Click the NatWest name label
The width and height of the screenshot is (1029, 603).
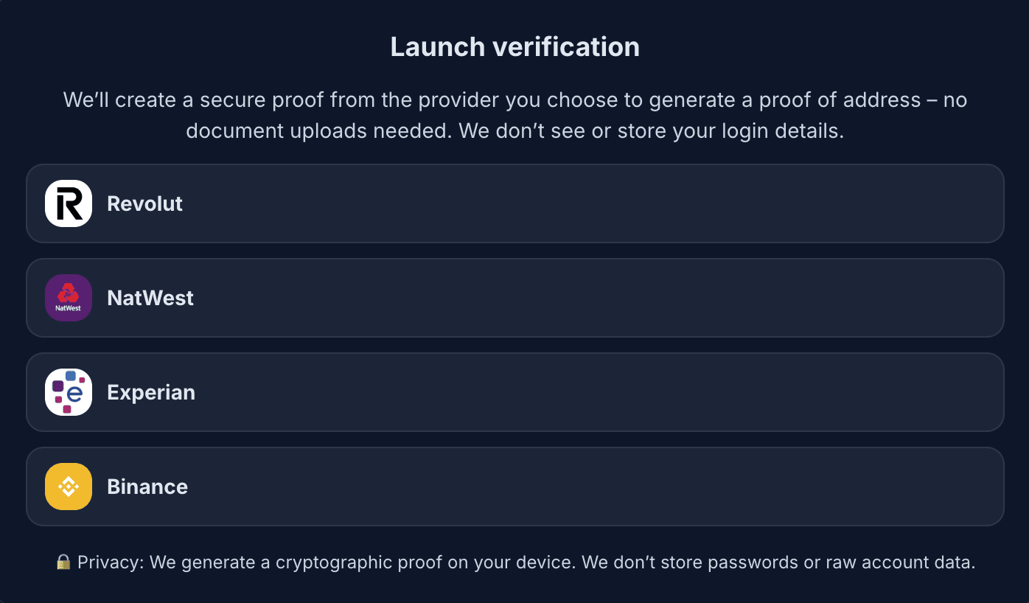150,298
